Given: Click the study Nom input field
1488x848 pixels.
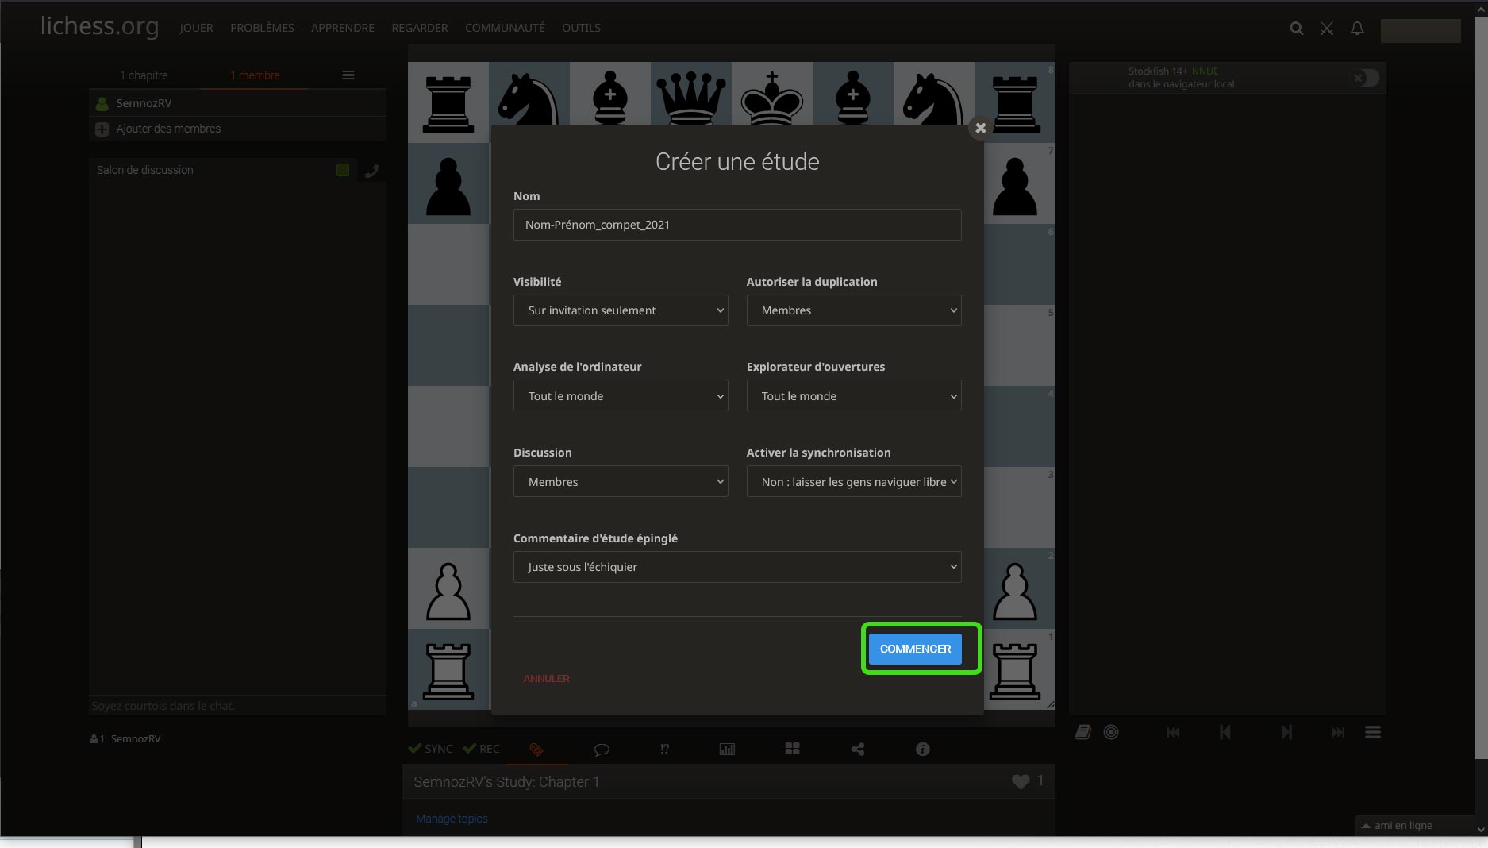Looking at the screenshot, I should 736,225.
